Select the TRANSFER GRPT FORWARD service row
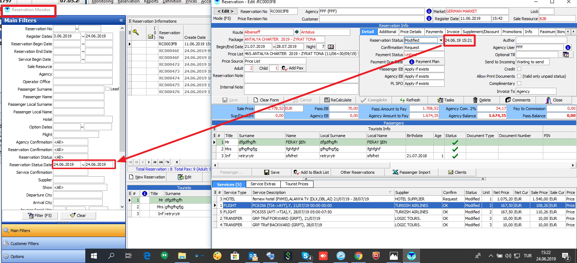The image size is (577, 263). coord(394,218)
